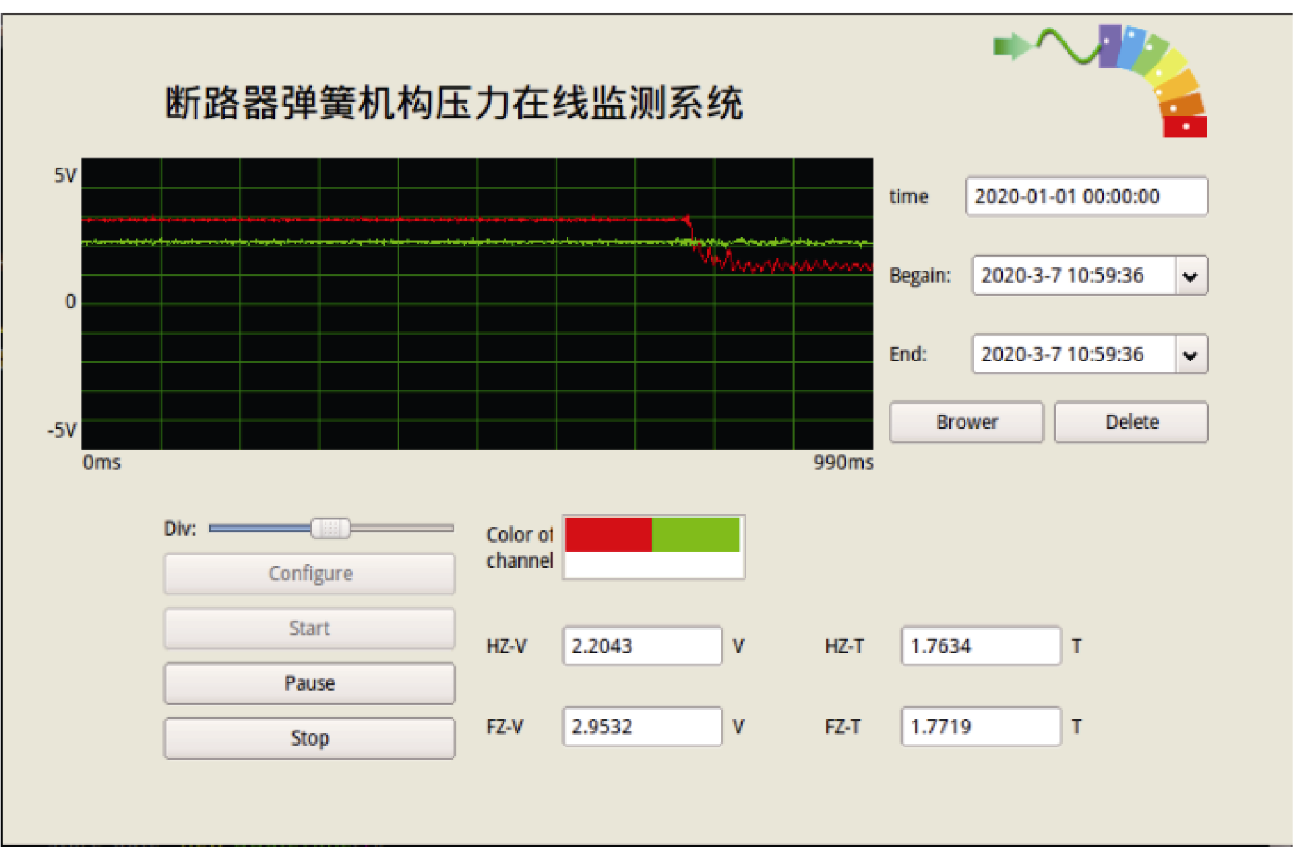Image resolution: width=1294 pixels, height=855 pixels.
Task: Click the HZ-T value field
Action: (981, 646)
